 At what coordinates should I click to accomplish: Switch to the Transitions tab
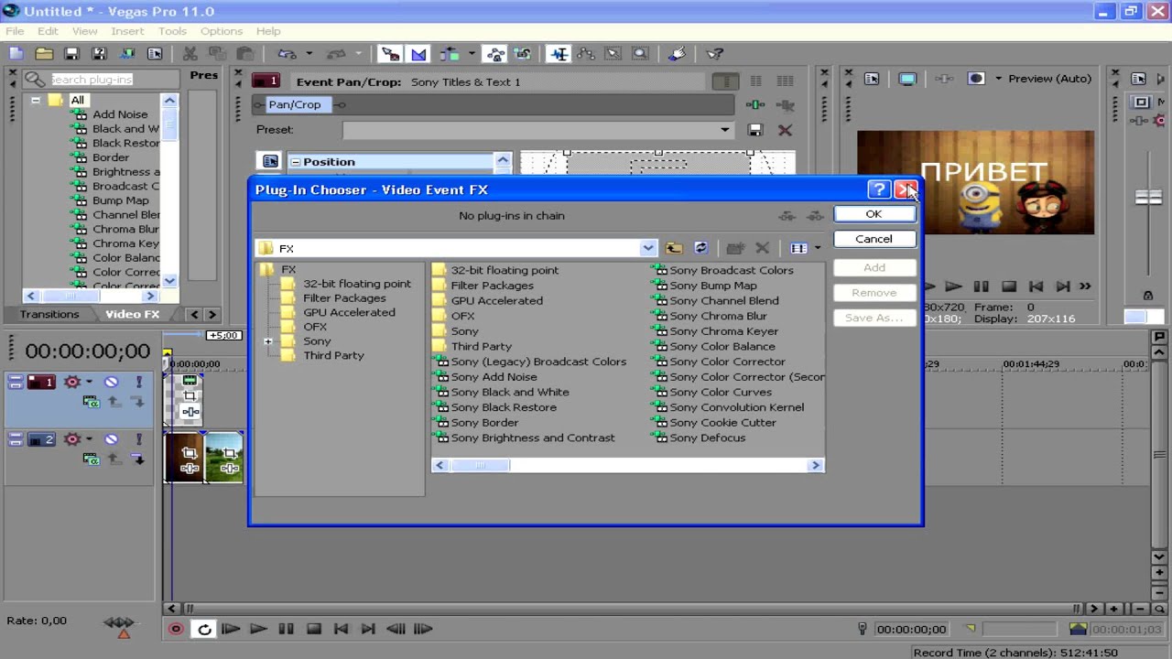click(x=49, y=314)
